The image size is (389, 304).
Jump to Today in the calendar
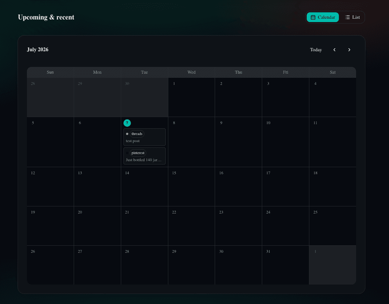pos(316,50)
